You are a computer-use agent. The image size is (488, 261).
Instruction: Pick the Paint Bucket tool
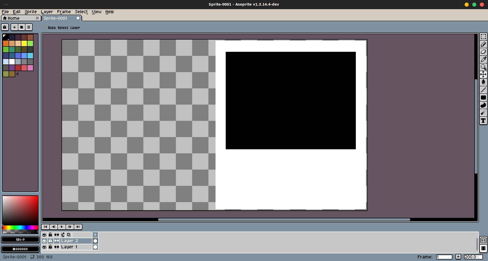(x=483, y=82)
